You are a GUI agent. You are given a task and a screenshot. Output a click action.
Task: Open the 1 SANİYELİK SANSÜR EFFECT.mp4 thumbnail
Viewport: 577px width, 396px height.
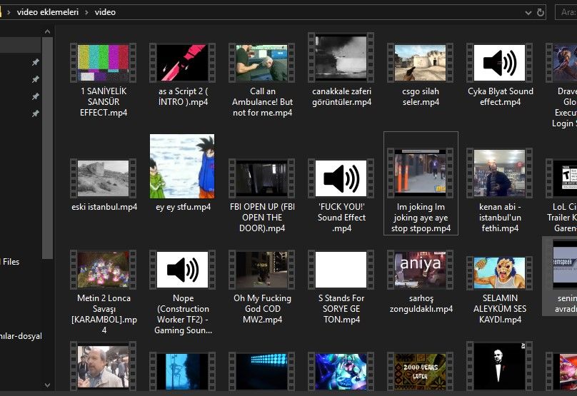coord(104,63)
